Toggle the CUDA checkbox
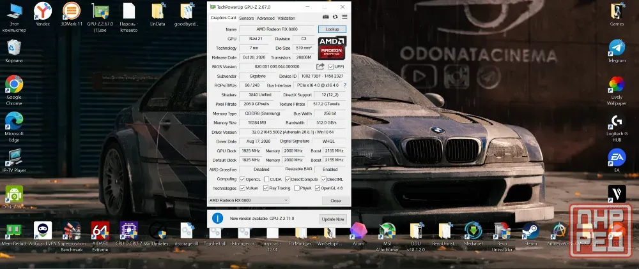Viewport: 639px width, 269px height. tap(266, 179)
